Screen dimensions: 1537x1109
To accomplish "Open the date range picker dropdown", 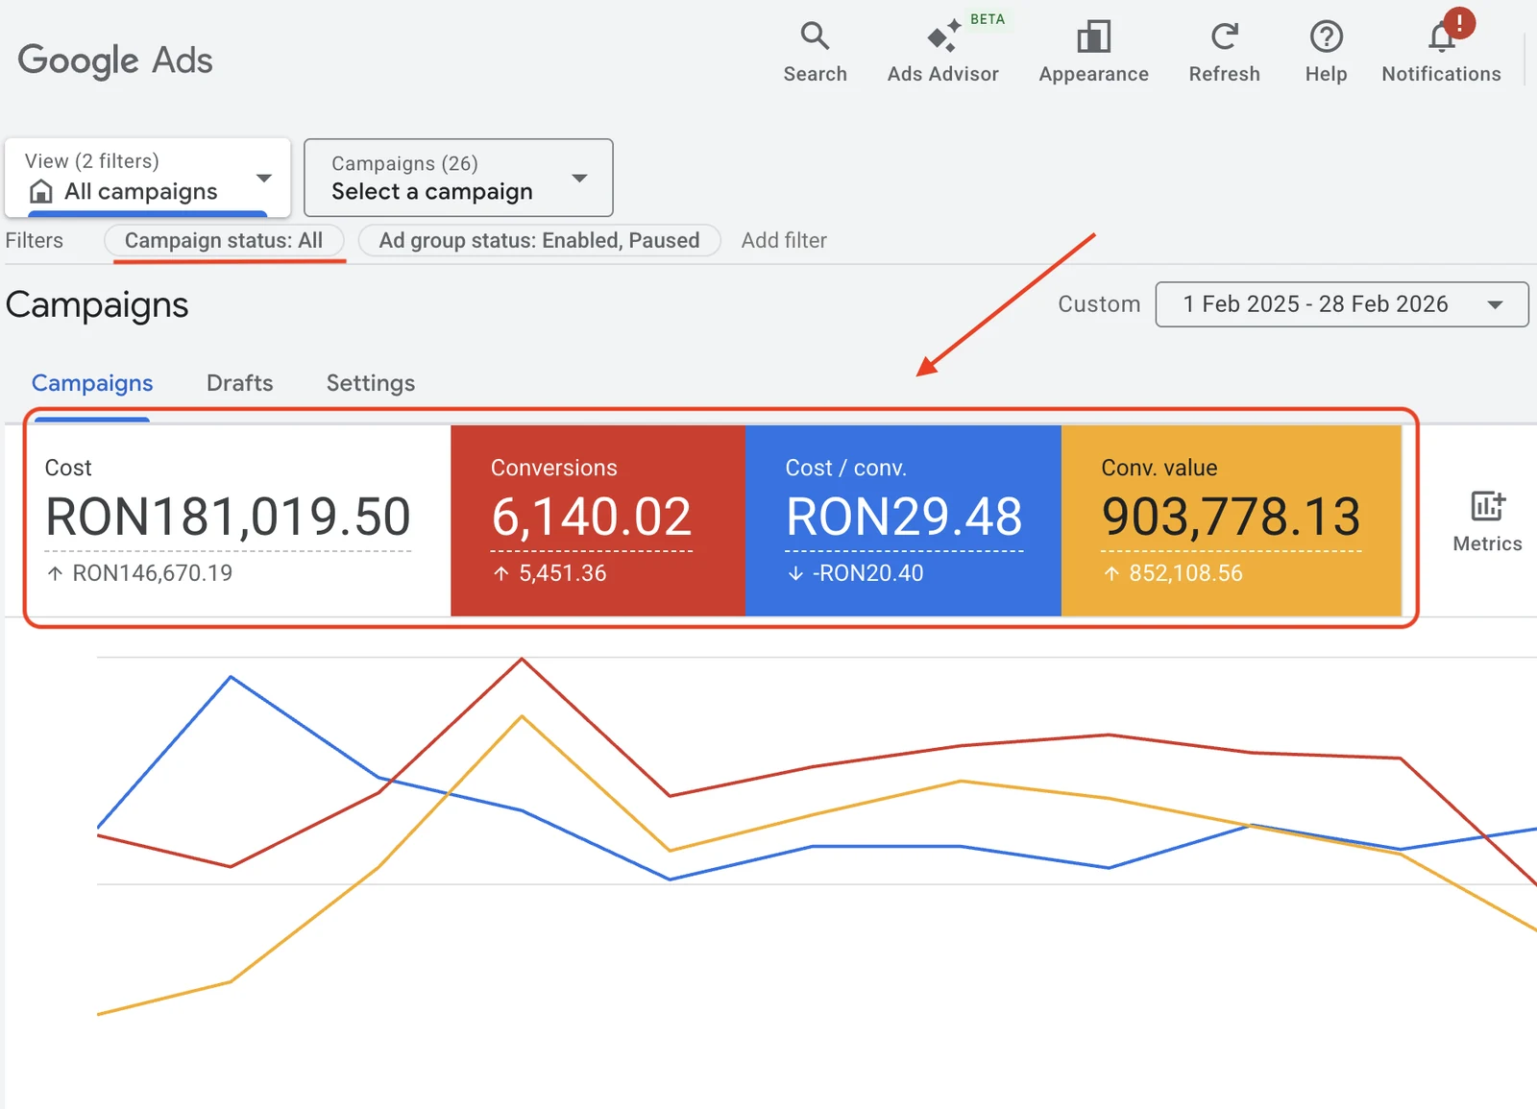I will pos(1342,304).
